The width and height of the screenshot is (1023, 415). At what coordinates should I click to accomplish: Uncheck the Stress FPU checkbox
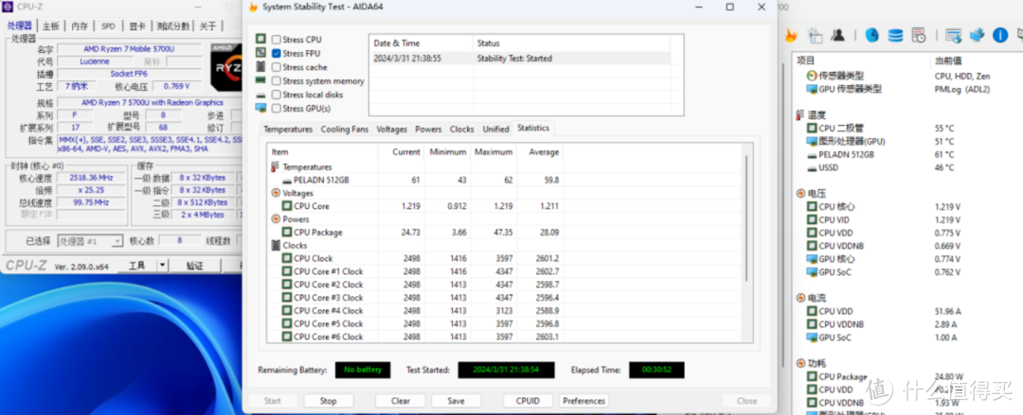277,54
